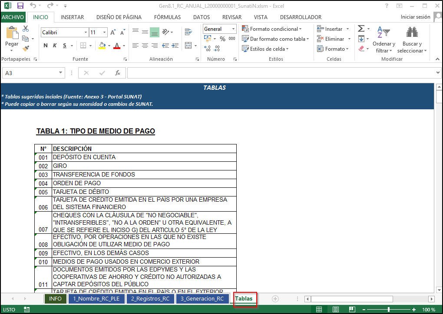Click the Cut scissors icon
443x314 pixels.
click(26, 29)
